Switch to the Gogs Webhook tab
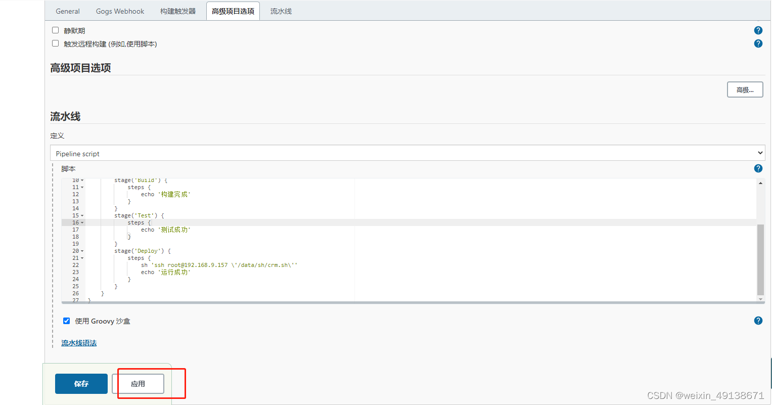Image resolution: width=772 pixels, height=405 pixels. click(x=120, y=11)
